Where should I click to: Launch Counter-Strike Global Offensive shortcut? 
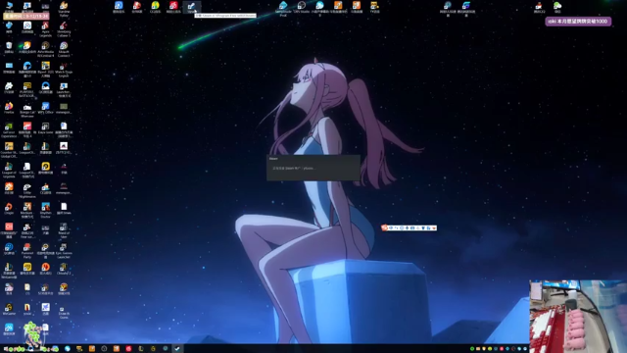(9, 150)
